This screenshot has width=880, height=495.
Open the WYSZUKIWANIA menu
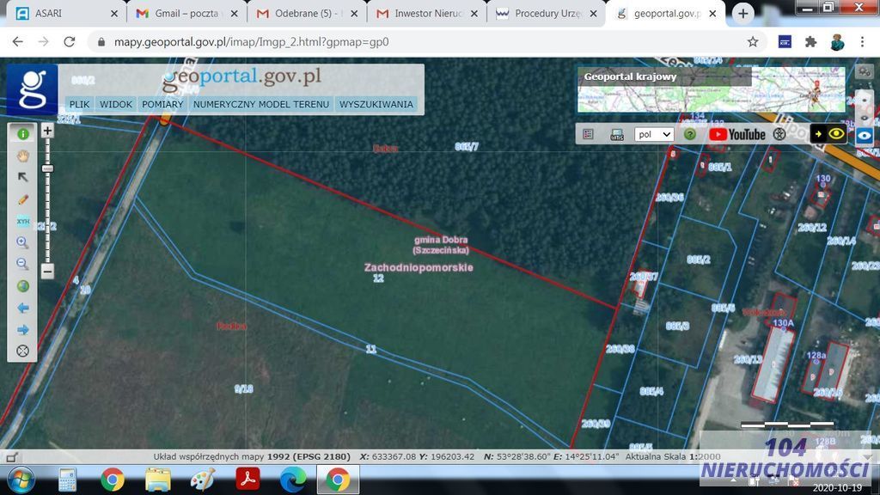click(376, 104)
